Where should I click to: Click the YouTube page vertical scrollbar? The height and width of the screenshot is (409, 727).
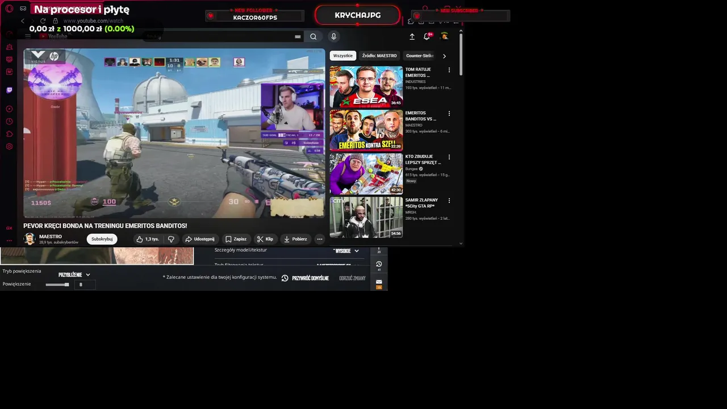461,54
